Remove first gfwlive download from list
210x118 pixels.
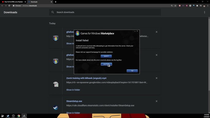click(156, 32)
